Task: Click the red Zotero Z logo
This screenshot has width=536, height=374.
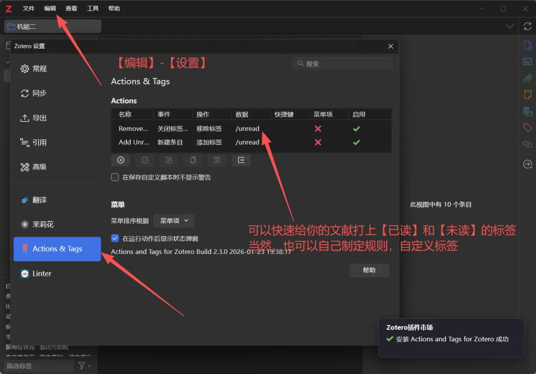Action: click(x=9, y=8)
